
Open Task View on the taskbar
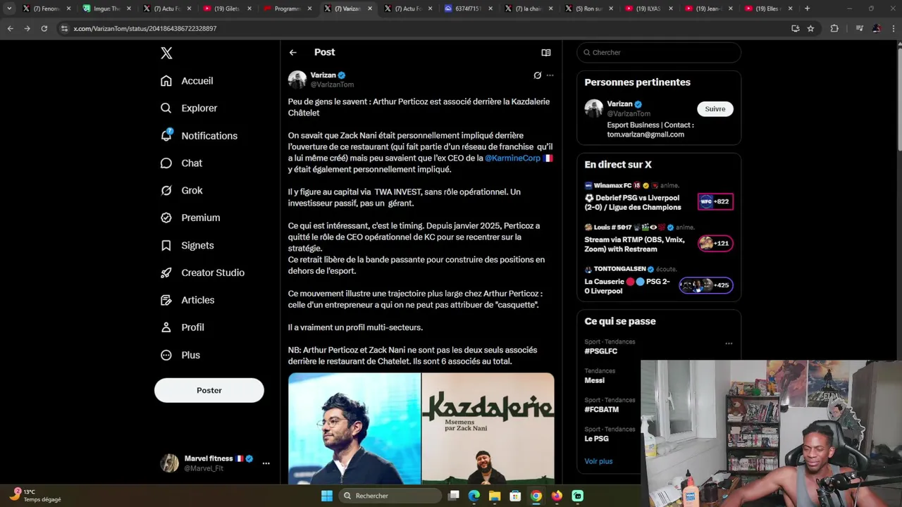click(454, 496)
